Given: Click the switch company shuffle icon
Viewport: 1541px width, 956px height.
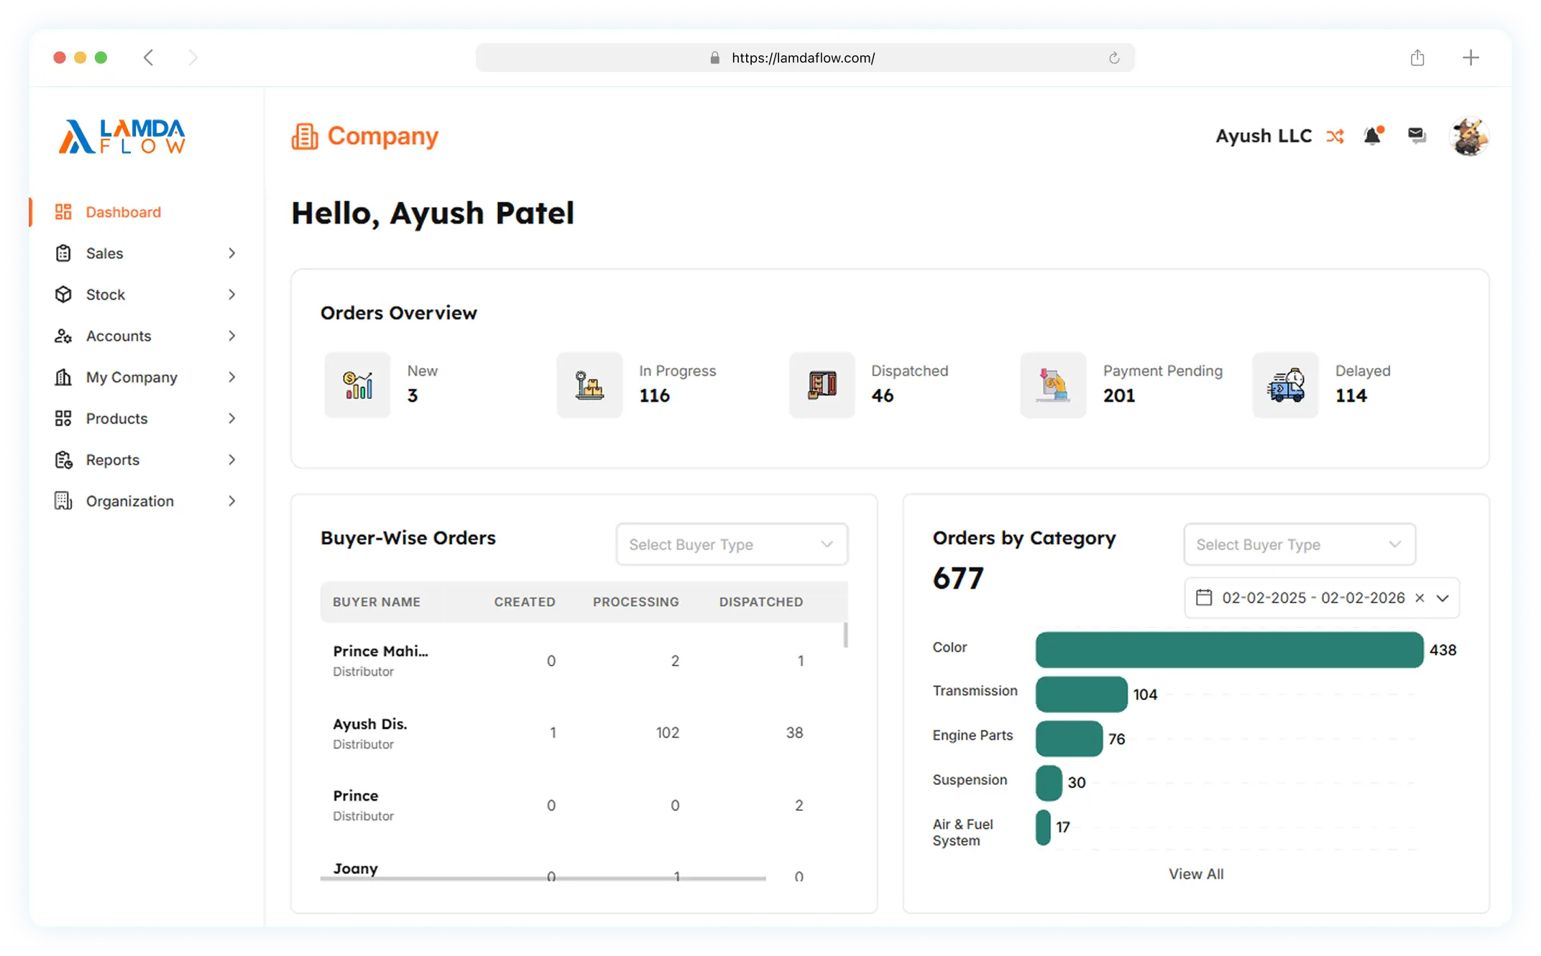Looking at the screenshot, I should [x=1335, y=136].
